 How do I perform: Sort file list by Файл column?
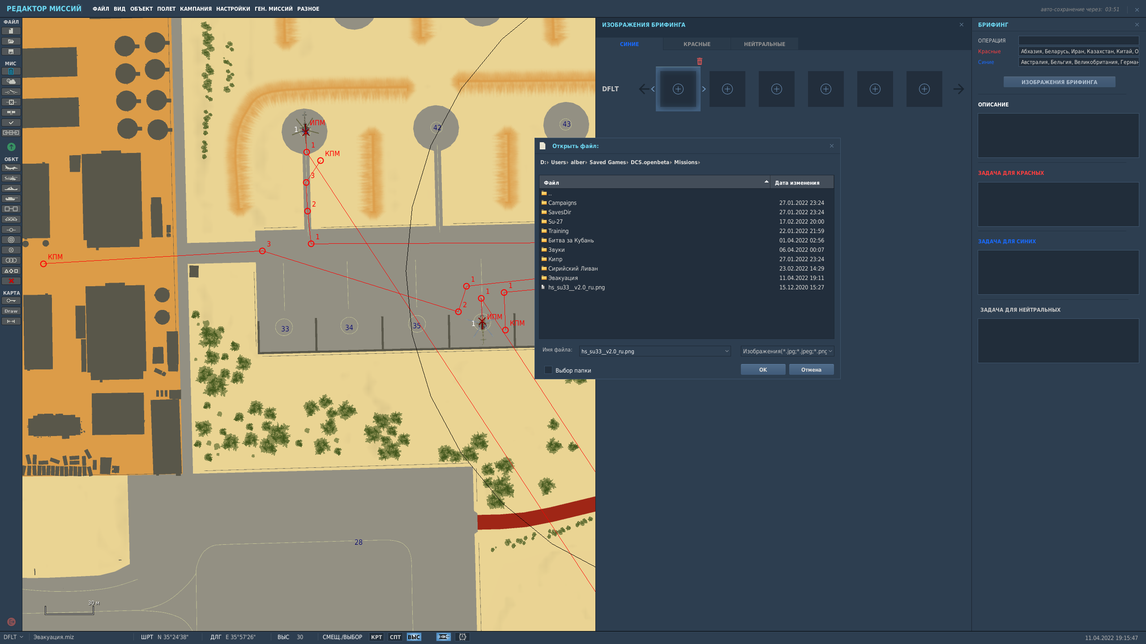tap(654, 182)
